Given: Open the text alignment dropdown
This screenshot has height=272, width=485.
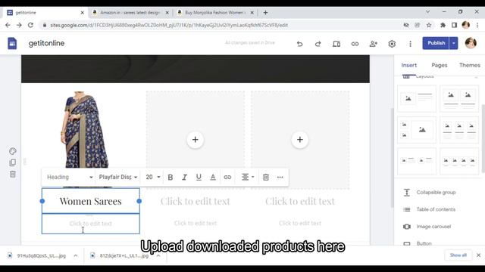Looking at the screenshot, I should 248,177.
